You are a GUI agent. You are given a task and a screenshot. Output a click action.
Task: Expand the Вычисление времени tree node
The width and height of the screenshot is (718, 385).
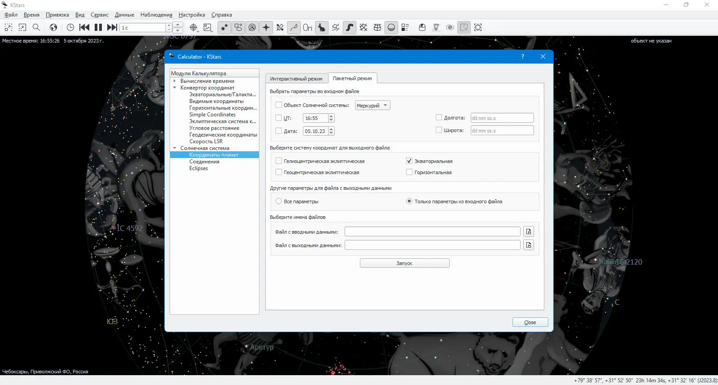(175, 81)
